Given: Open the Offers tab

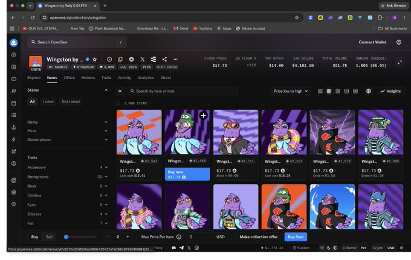Looking at the screenshot, I should point(69,78).
